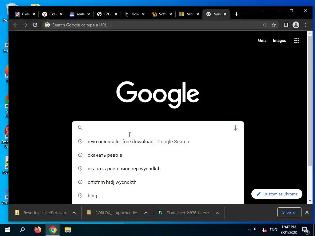This screenshot has width=315, height=236.
Task: Start voice search with the microphone
Action: 235,128
